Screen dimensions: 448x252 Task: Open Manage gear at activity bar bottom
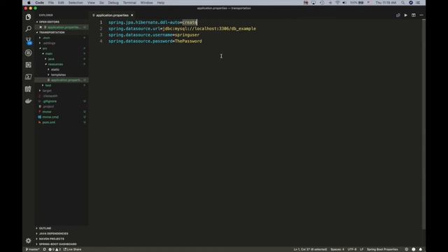coord(28,241)
